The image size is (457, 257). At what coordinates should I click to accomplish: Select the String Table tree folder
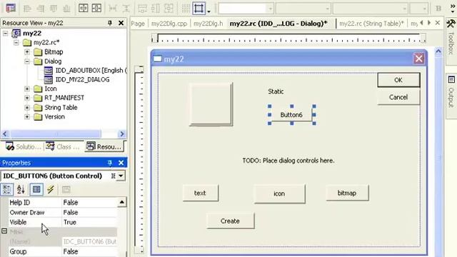click(56, 108)
